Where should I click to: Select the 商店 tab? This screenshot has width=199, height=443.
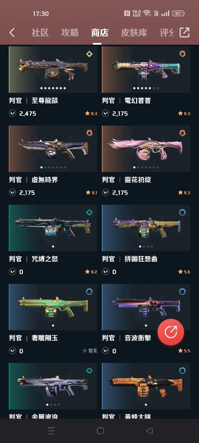point(100,33)
